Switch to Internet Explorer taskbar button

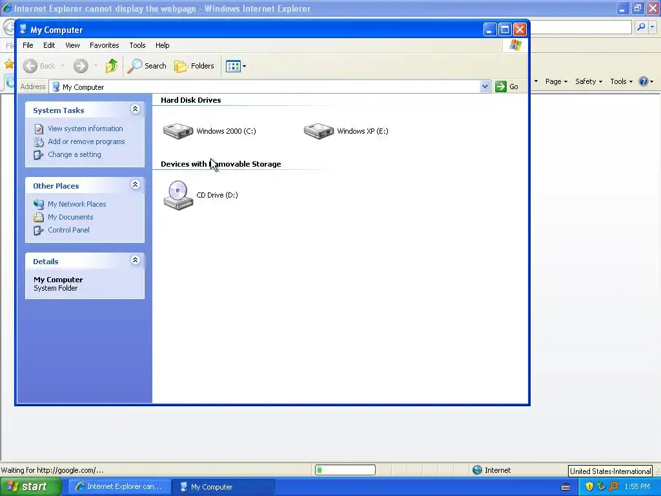[119, 487]
